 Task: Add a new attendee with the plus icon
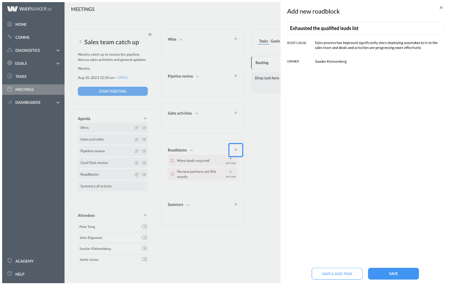tap(145, 215)
